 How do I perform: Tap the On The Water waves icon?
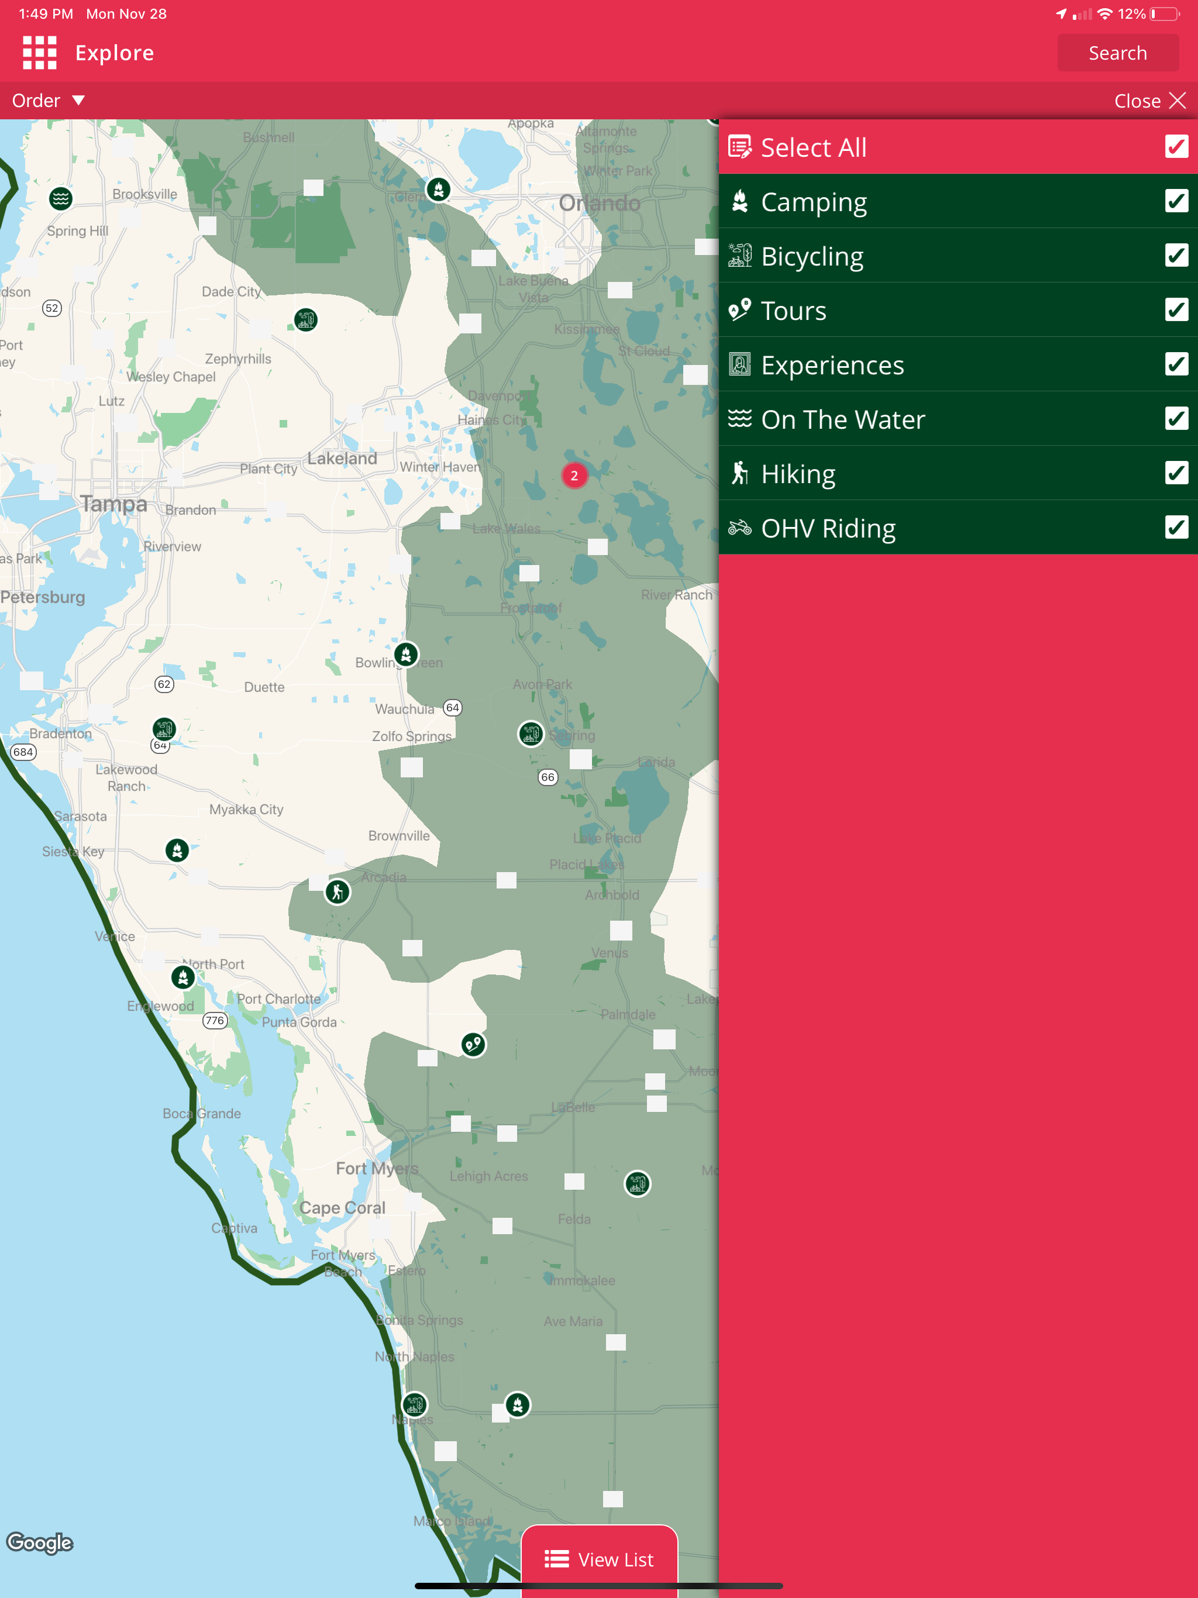click(x=739, y=419)
